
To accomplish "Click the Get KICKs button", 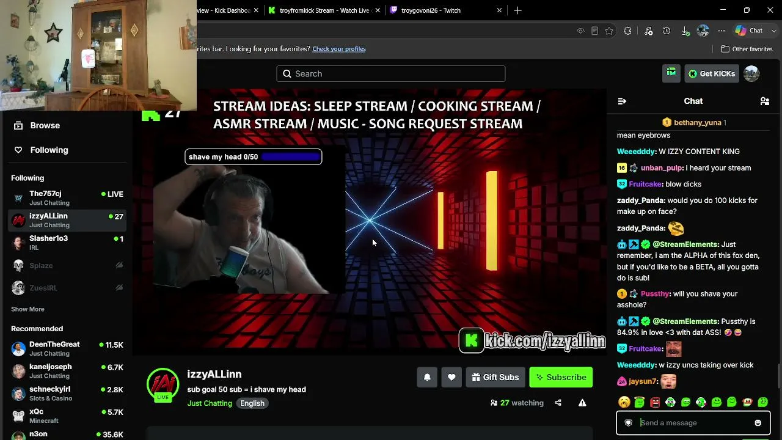I will coord(712,73).
